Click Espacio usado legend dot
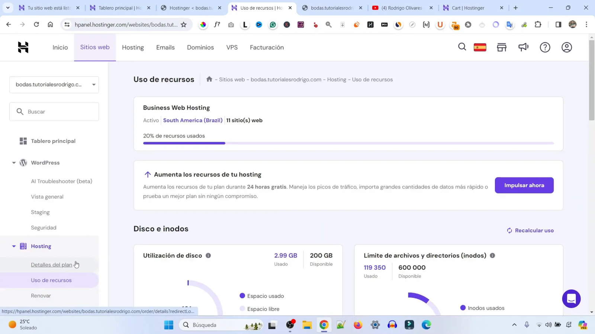 click(x=242, y=296)
